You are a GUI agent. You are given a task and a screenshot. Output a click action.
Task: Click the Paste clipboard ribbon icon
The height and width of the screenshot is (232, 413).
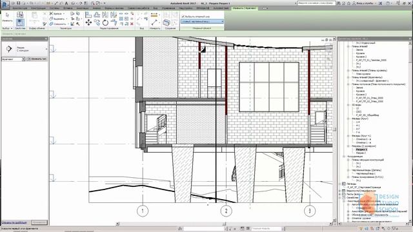pyautogui.click(x=34, y=17)
